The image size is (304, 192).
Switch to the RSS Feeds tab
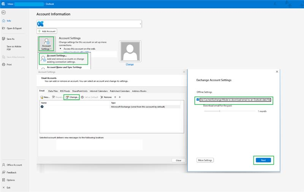(65, 91)
